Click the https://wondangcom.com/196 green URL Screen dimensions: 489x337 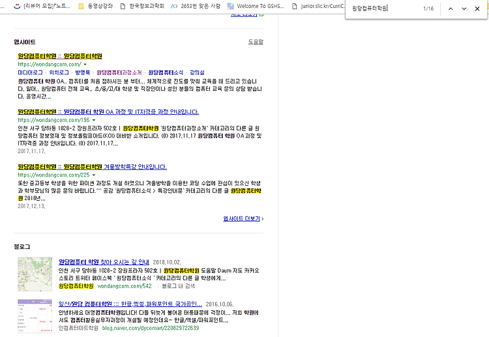click(x=53, y=120)
